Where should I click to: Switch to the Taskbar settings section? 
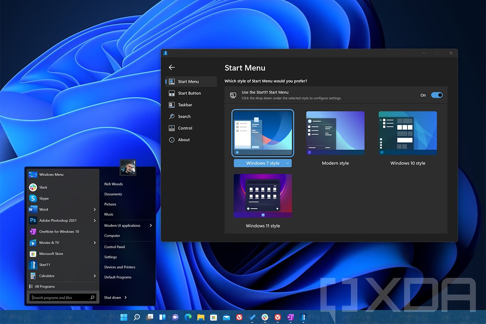[x=185, y=105]
